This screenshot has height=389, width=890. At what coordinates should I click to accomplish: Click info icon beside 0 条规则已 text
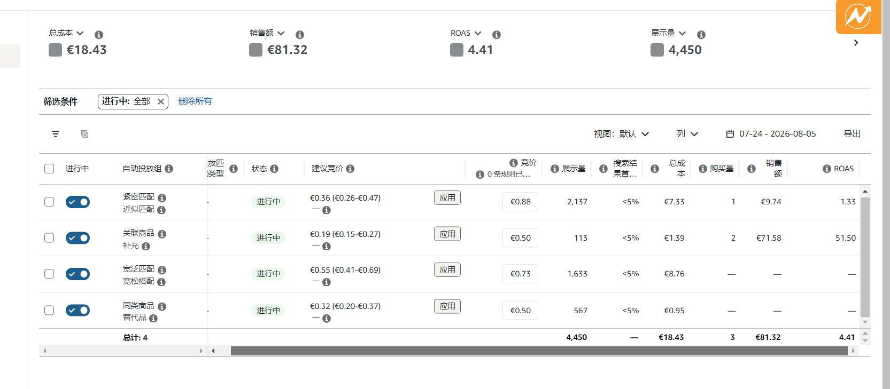tap(480, 174)
